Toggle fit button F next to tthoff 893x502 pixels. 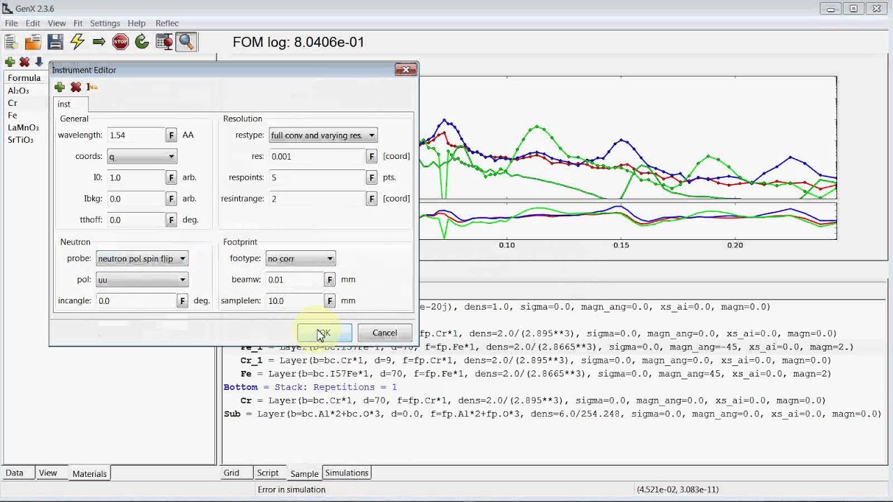[171, 220]
